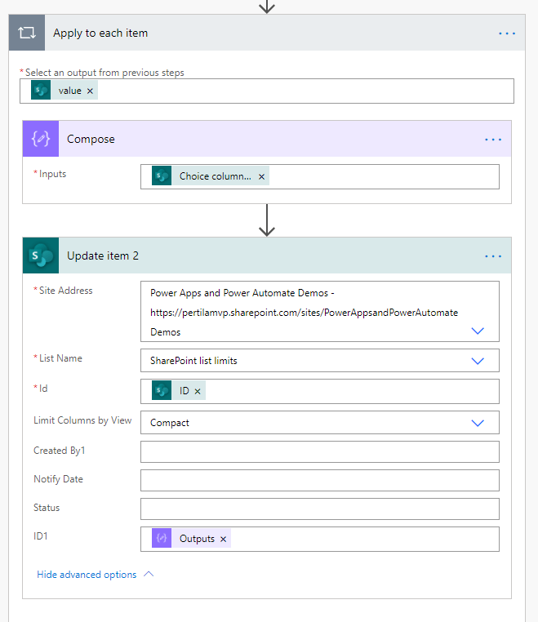Remove the Choice column token from Inputs

(x=261, y=177)
